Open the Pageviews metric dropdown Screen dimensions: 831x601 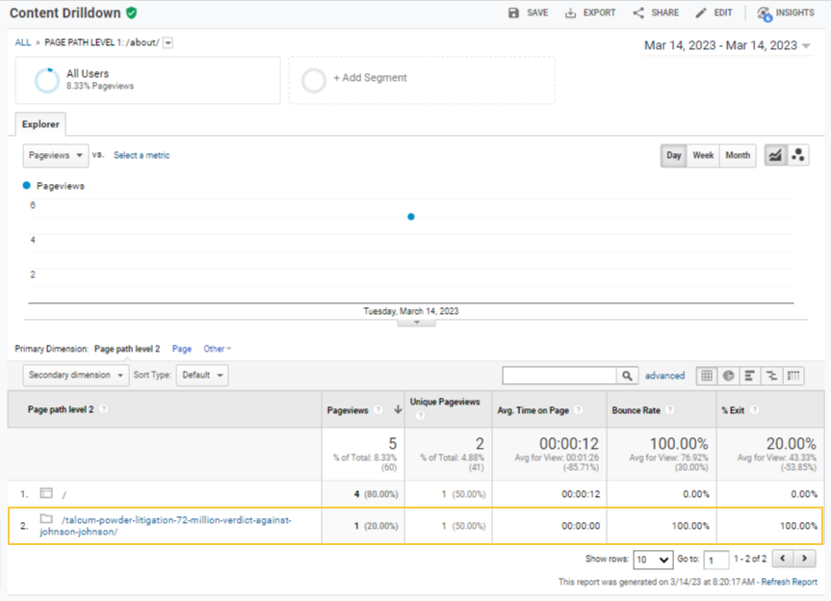pos(56,155)
